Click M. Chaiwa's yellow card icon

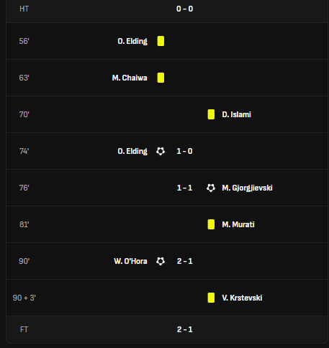pyautogui.click(x=161, y=78)
